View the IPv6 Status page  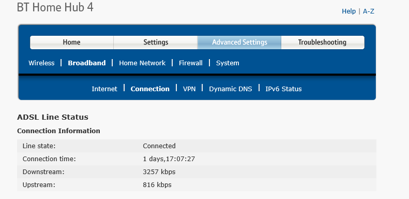pyautogui.click(x=283, y=89)
